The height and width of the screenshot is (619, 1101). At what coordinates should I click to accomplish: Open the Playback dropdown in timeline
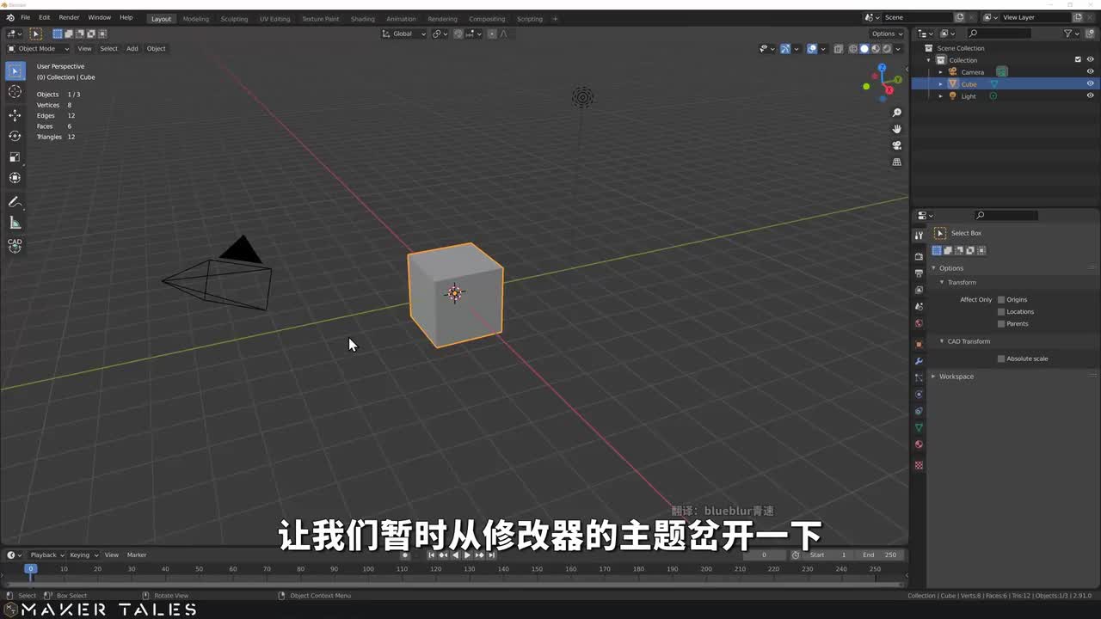pos(46,555)
